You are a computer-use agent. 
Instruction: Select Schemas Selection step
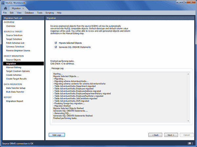click(15, 47)
